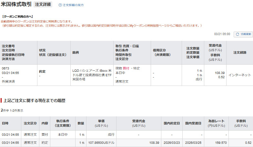
Task: Click the 上記ご注文に関する現在までの履歴 heading
Action: pos(34,101)
